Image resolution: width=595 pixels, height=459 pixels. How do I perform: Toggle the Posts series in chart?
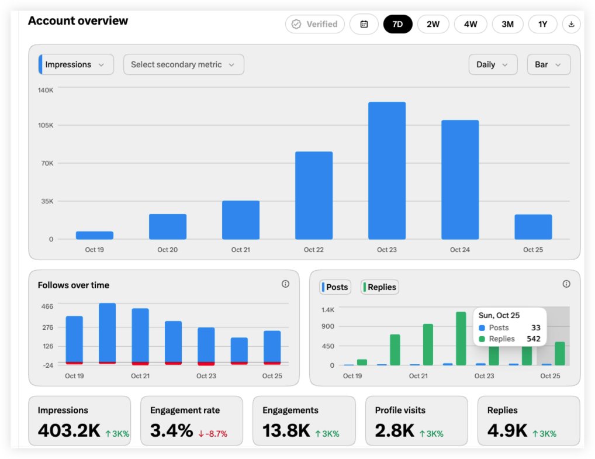tap(335, 287)
